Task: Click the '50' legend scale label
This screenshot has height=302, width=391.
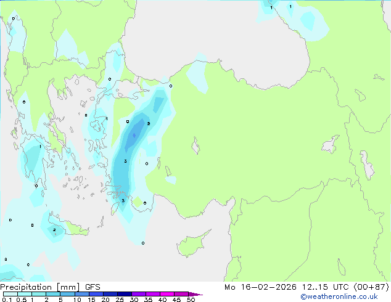Action: [x=191, y=300]
